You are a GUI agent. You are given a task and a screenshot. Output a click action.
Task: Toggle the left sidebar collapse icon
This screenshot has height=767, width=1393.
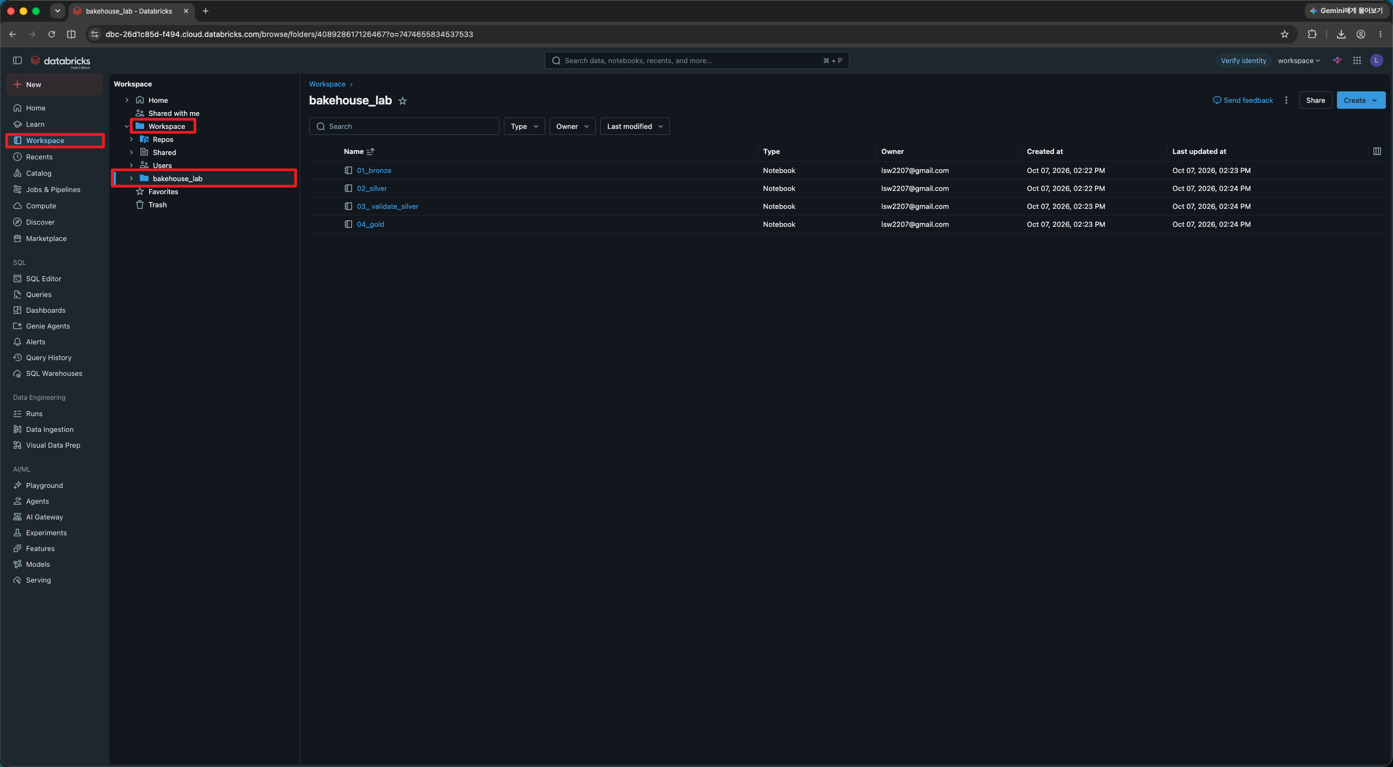[17, 60]
